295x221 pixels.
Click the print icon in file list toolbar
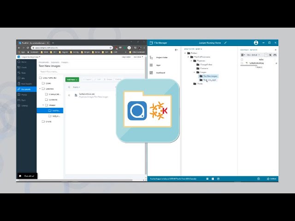tap(275, 55)
